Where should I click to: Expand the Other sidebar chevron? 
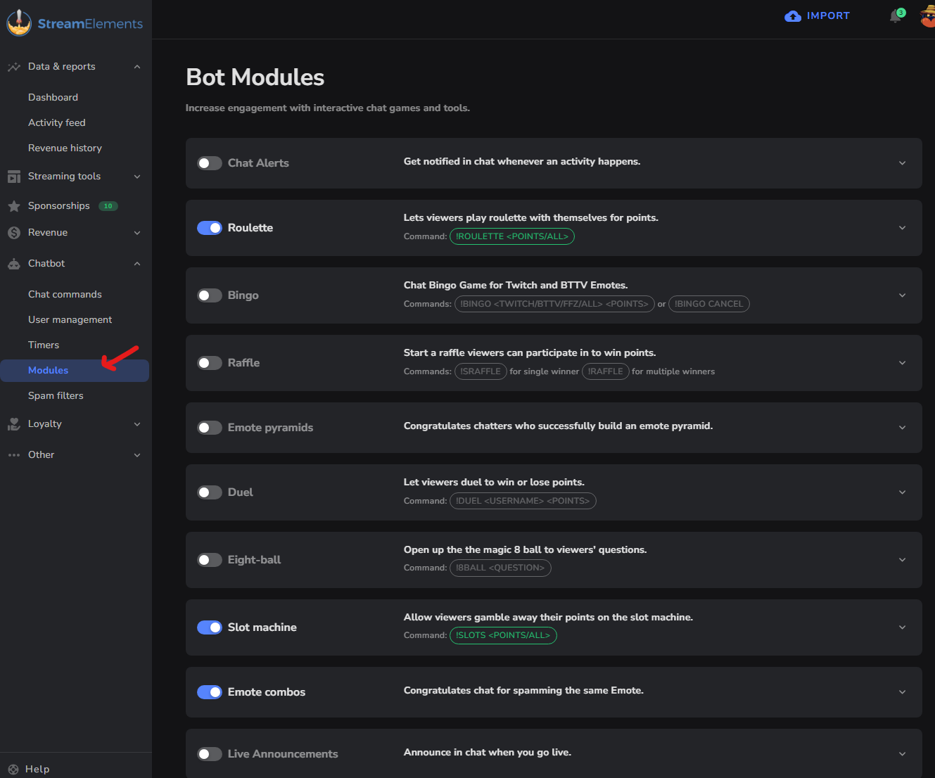137,455
